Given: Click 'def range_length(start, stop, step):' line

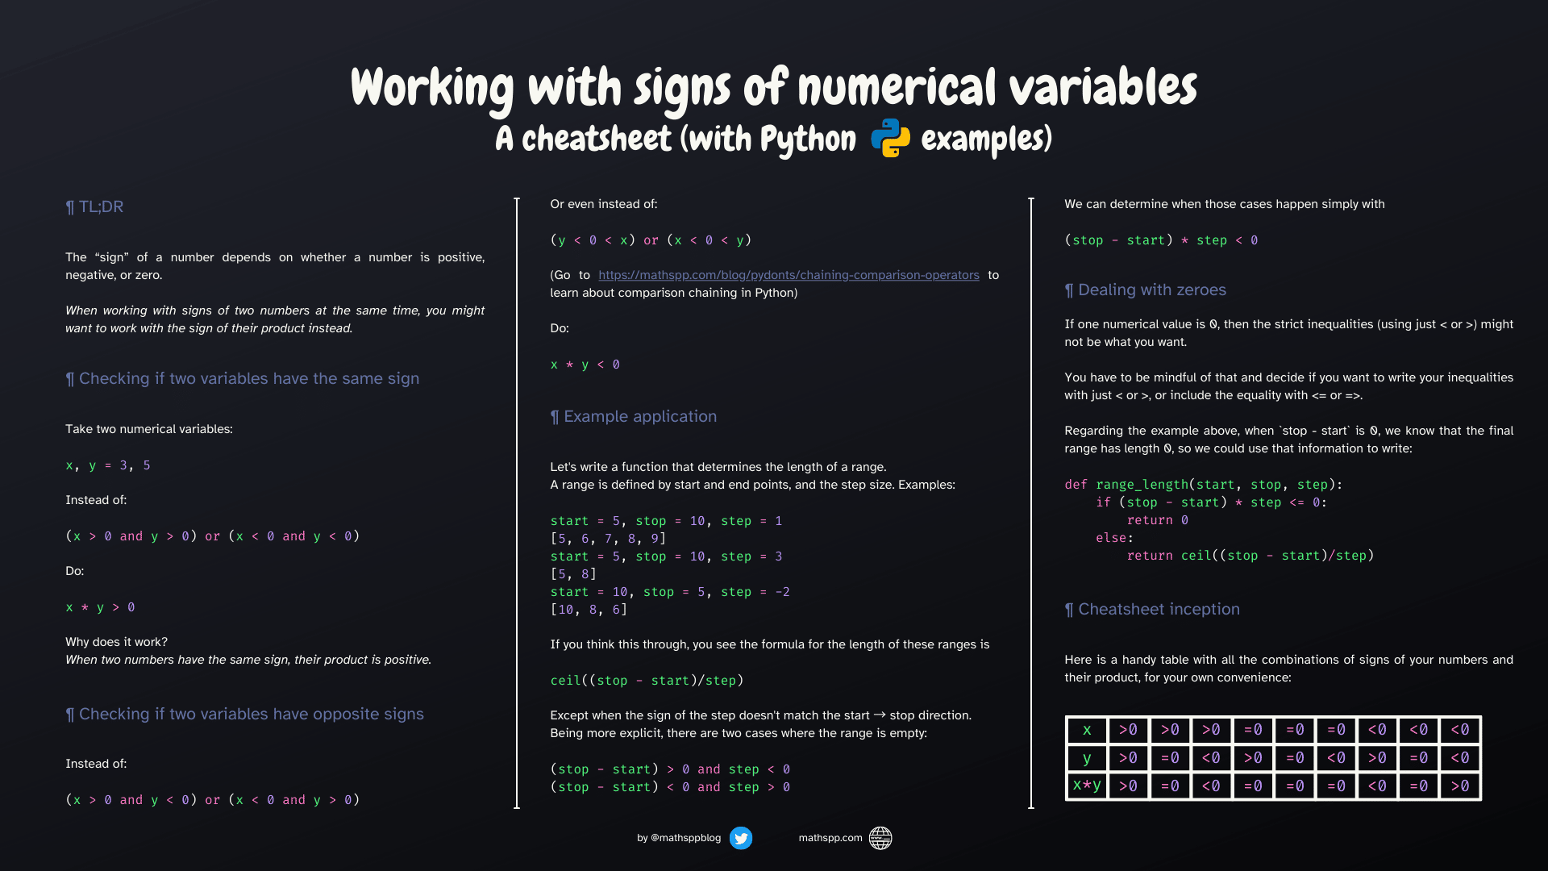Looking at the screenshot, I should tap(1203, 485).
